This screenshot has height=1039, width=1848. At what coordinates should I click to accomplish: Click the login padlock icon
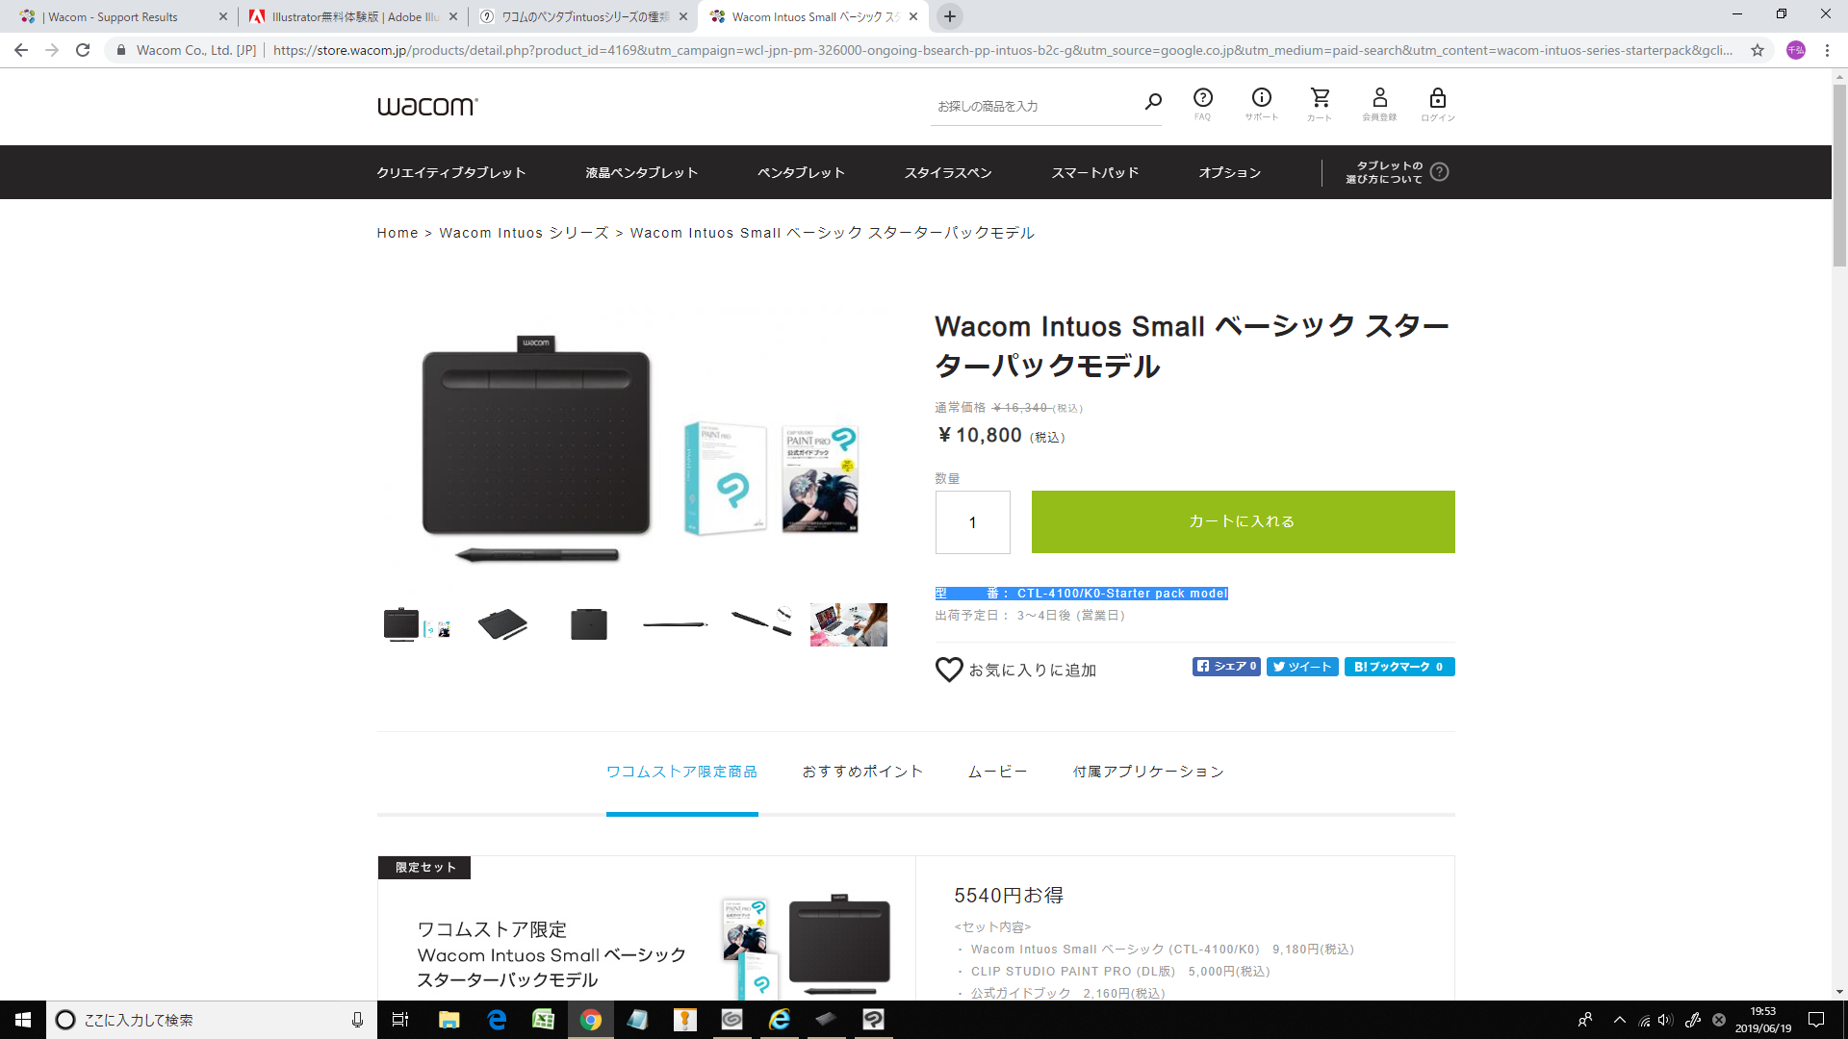[x=1437, y=98]
